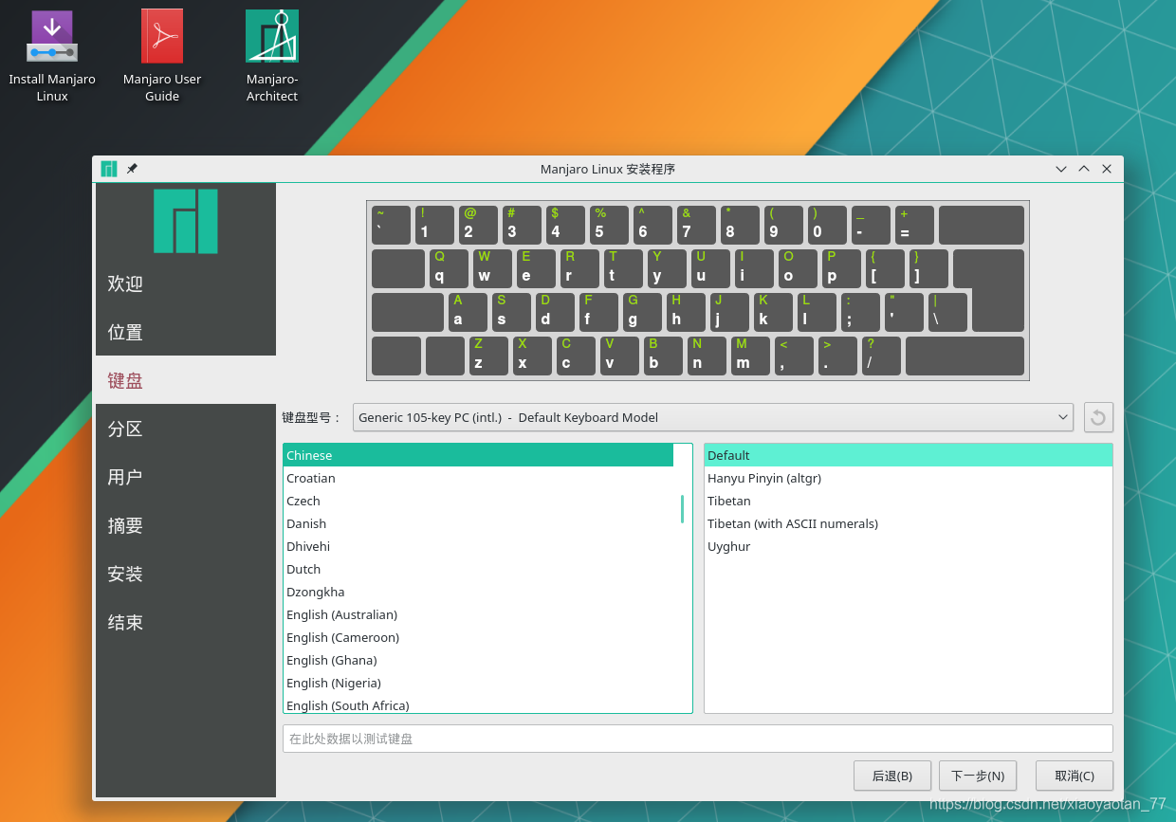This screenshot has width=1176, height=822.
Task: Select English (Cameroon) layout
Action: coord(478,637)
